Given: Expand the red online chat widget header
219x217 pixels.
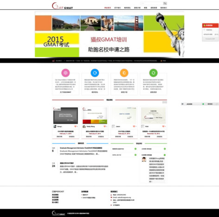Looking at the screenshot, I should pyautogui.click(x=210, y=26).
